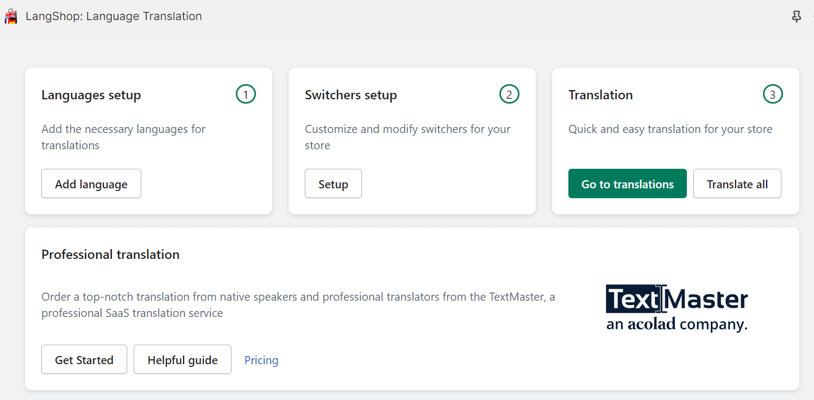Click 'Add the necessary languages' description text
This screenshot has width=814, height=400.
(x=123, y=137)
